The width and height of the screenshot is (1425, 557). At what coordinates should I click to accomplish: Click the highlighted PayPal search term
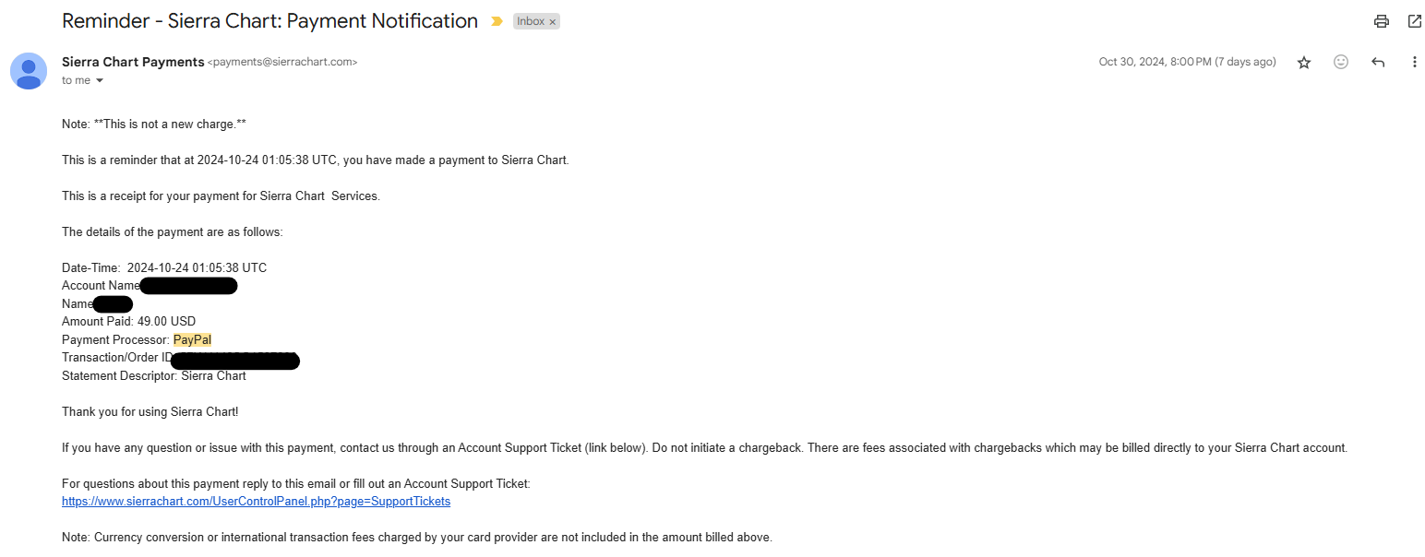pos(192,339)
